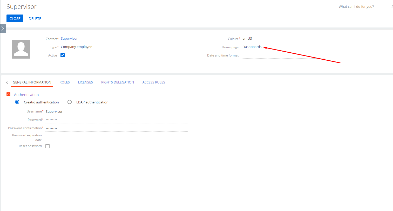Expand the collapsed left side panel arrow

point(3,29)
